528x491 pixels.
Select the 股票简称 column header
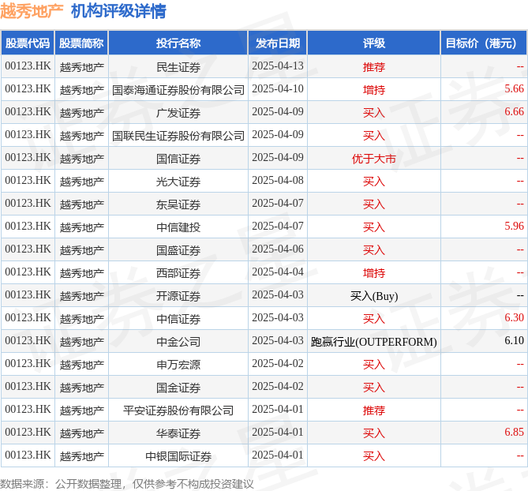point(81,43)
